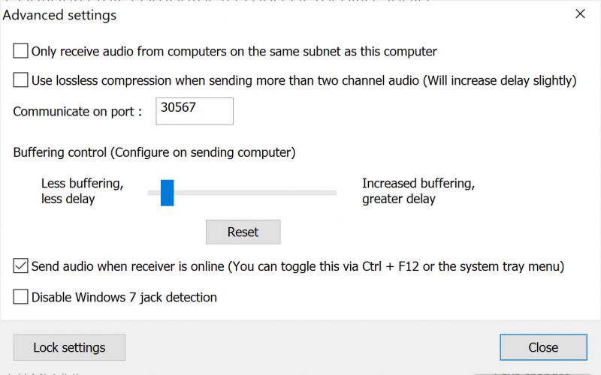Image resolution: width=601 pixels, height=375 pixels.
Task: Check Disable Windows 7 jack detection box
Action: pos(21,297)
